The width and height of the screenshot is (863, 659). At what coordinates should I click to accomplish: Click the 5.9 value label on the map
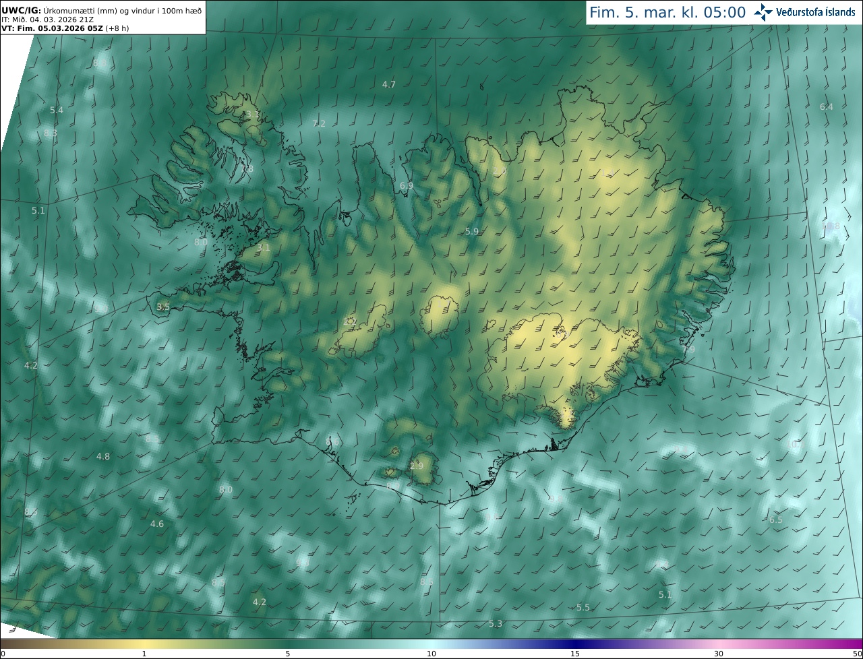click(472, 231)
